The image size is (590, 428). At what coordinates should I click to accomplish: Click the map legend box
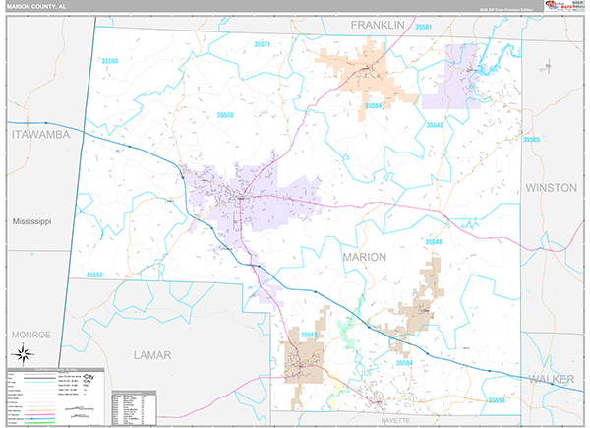pos(55,397)
